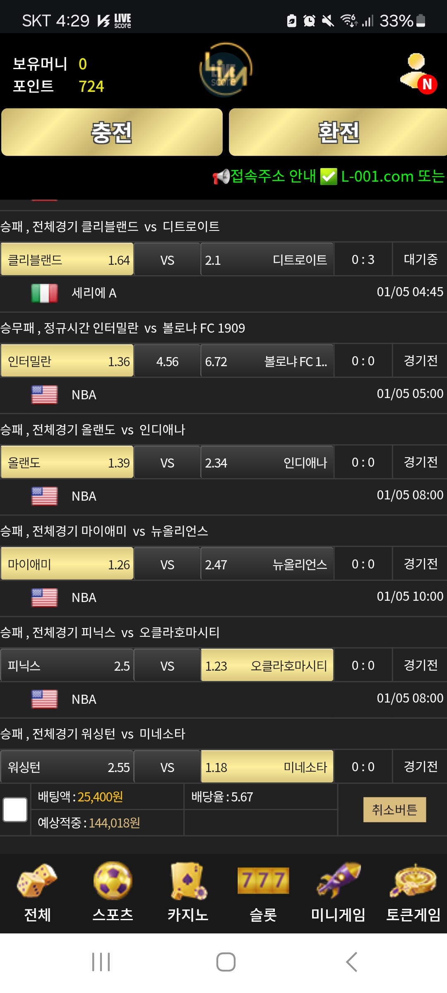Choose 뉴올리언스 at odds 2.47

[267, 564]
